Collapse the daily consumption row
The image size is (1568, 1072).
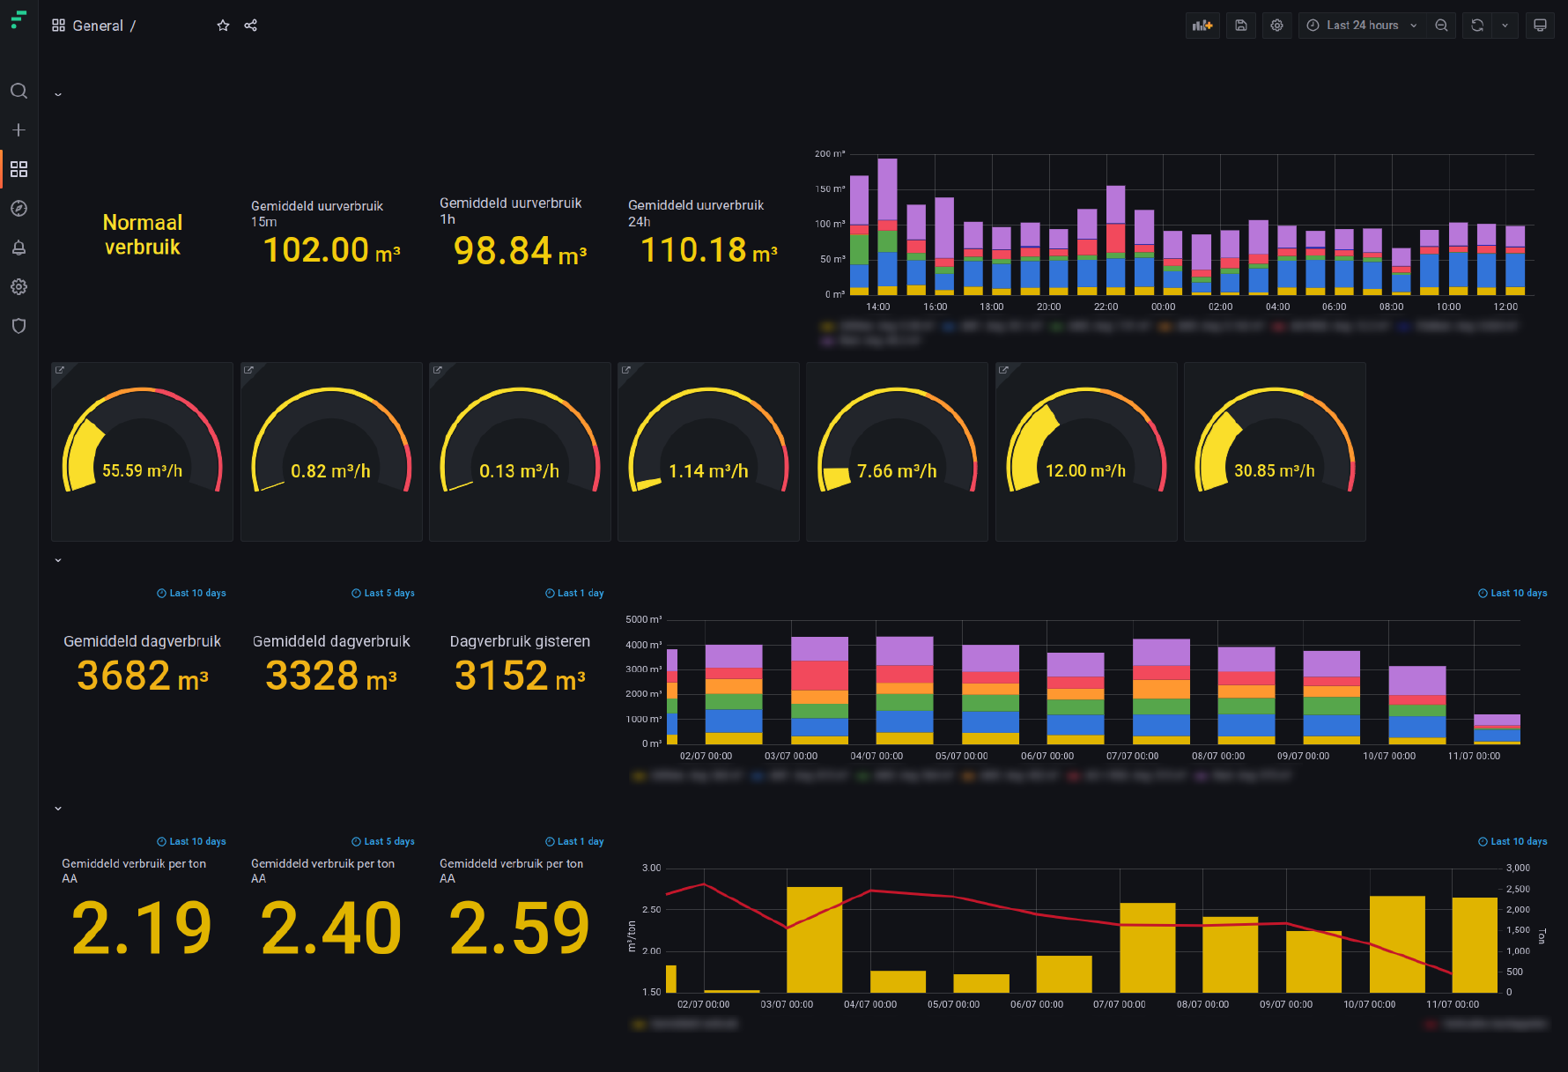[58, 560]
